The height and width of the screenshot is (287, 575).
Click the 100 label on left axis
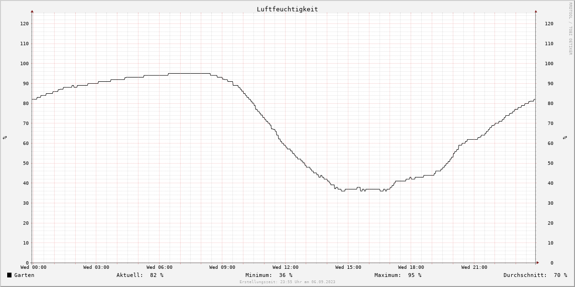[24, 63]
